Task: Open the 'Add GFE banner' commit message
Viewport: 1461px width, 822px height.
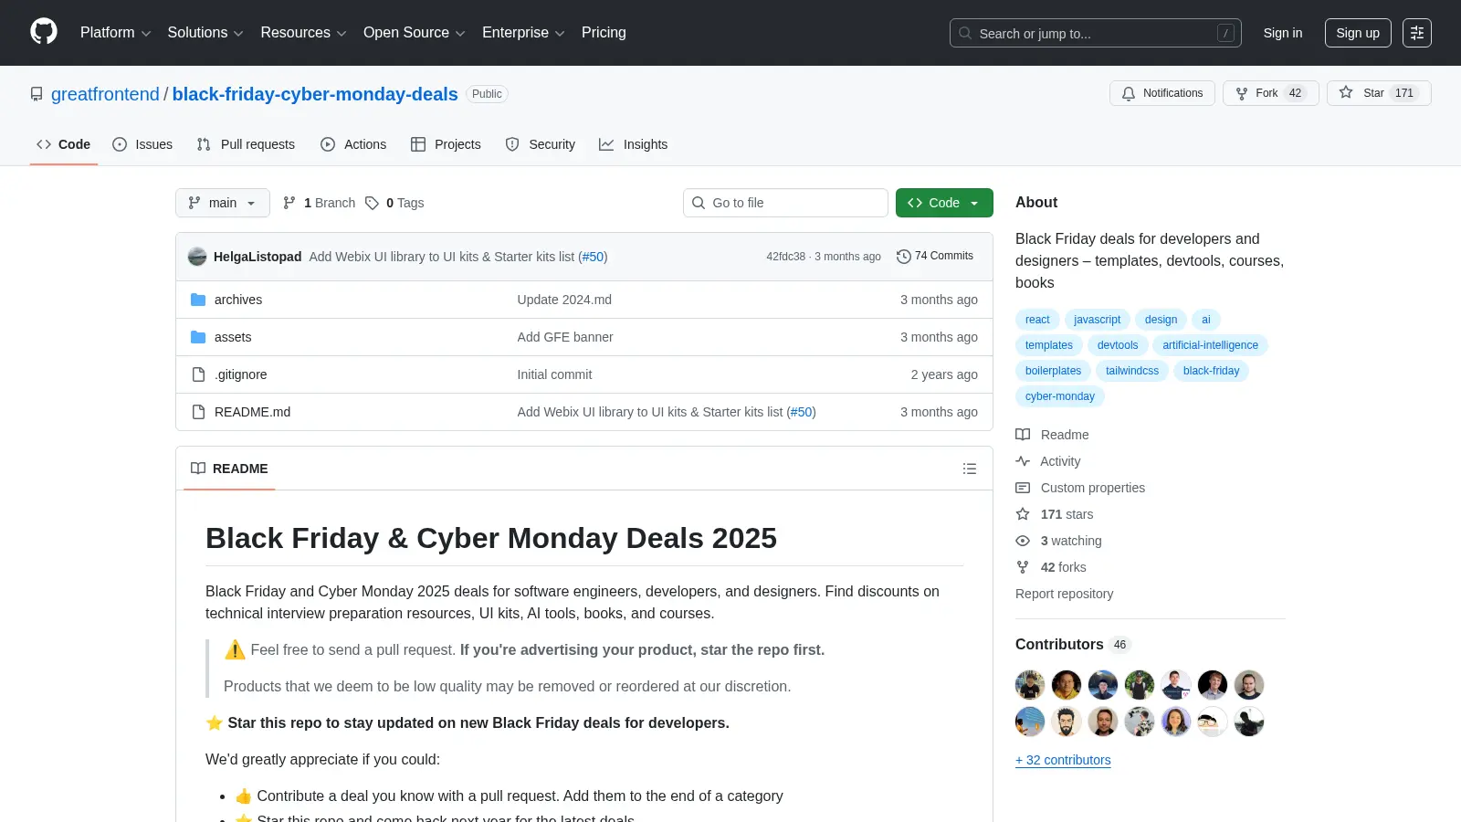Action: pos(564,337)
